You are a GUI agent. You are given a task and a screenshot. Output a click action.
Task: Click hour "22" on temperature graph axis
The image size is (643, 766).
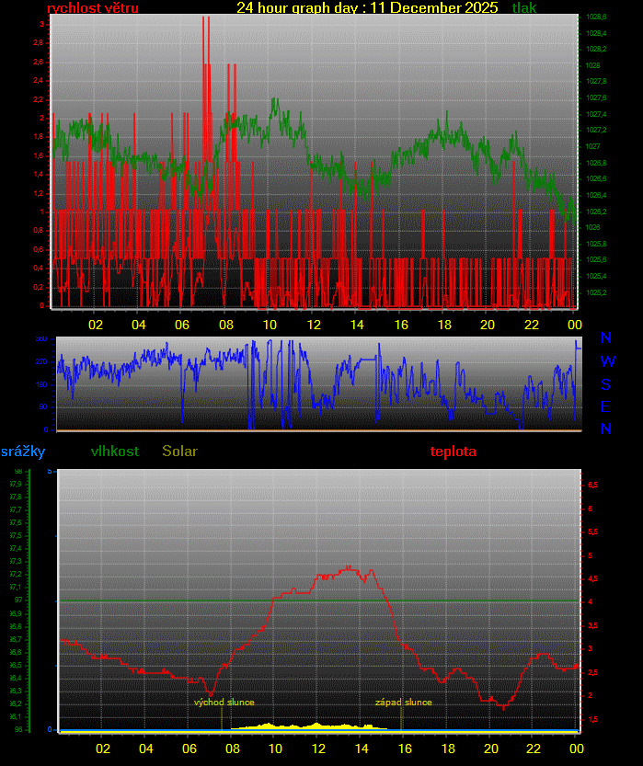click(533, 749)
